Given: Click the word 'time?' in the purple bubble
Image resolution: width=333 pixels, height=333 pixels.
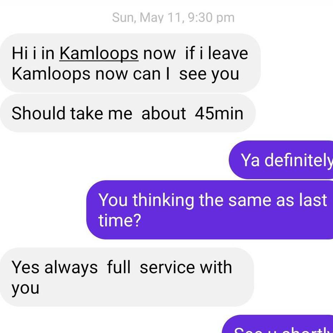Looking at the screenshot, I should pyautogui.click(x=120, y=220).
